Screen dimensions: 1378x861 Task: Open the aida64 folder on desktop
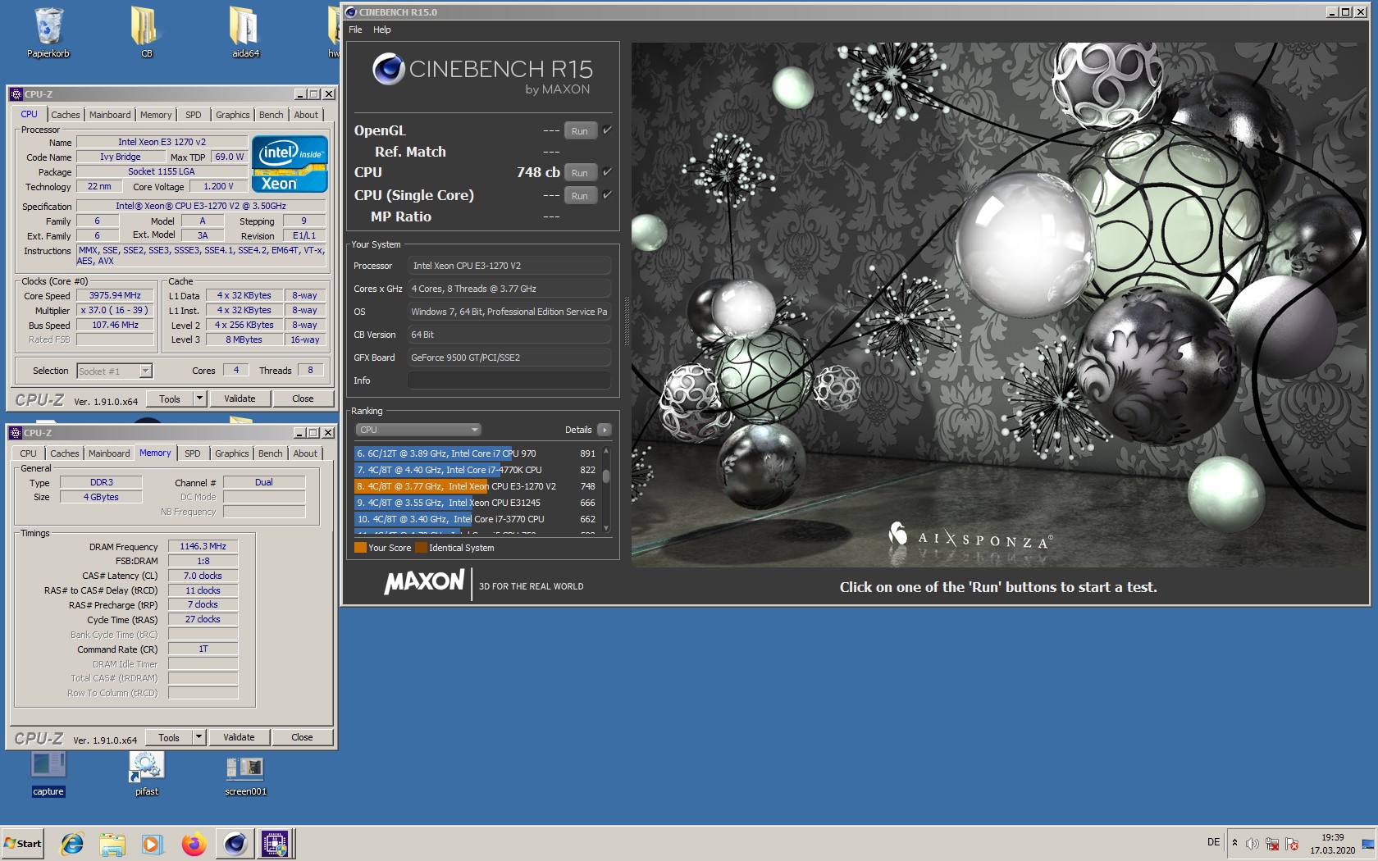tap(245, 33)
